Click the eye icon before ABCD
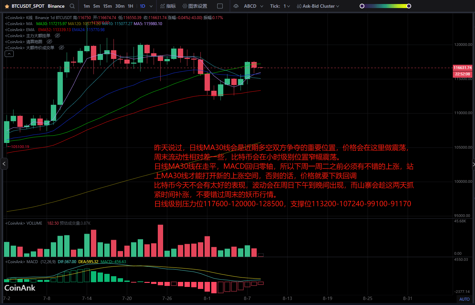Image resolution: width=475 pixels, height=305 pixels. 236,6
